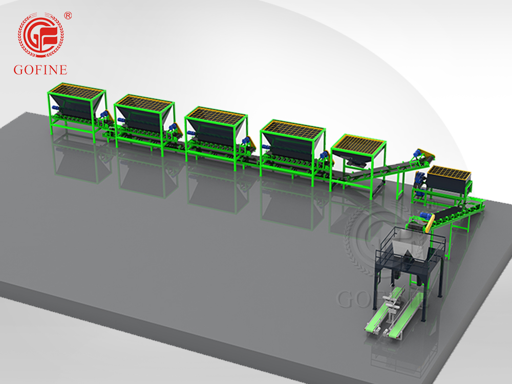Viewport: 512px width, 384px height.
Task: Select the second hopper from the left
Action: pyautogui.click(x=142, y=118)
